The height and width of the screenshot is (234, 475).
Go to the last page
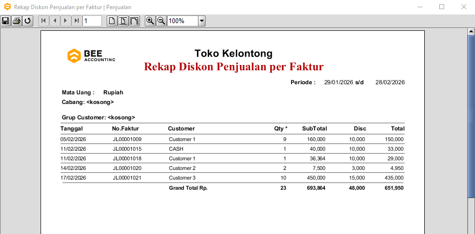click(x=77, y=21)
